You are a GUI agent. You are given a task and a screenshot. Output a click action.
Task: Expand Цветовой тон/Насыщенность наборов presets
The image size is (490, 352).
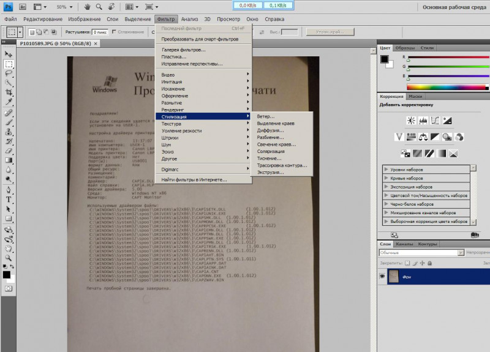[x=386, y=195]
